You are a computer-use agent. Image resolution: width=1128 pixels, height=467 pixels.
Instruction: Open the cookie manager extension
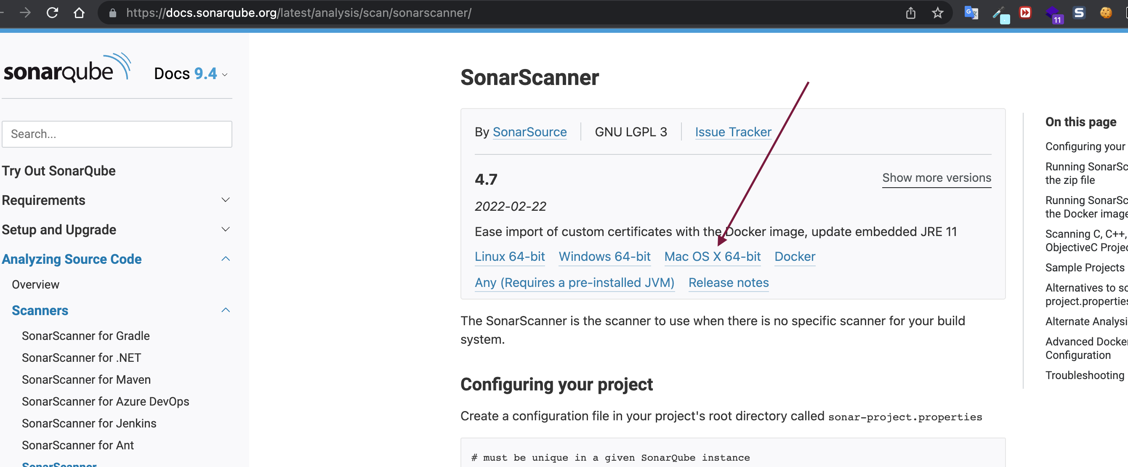pyautogui.click(x=1107, y=13)
